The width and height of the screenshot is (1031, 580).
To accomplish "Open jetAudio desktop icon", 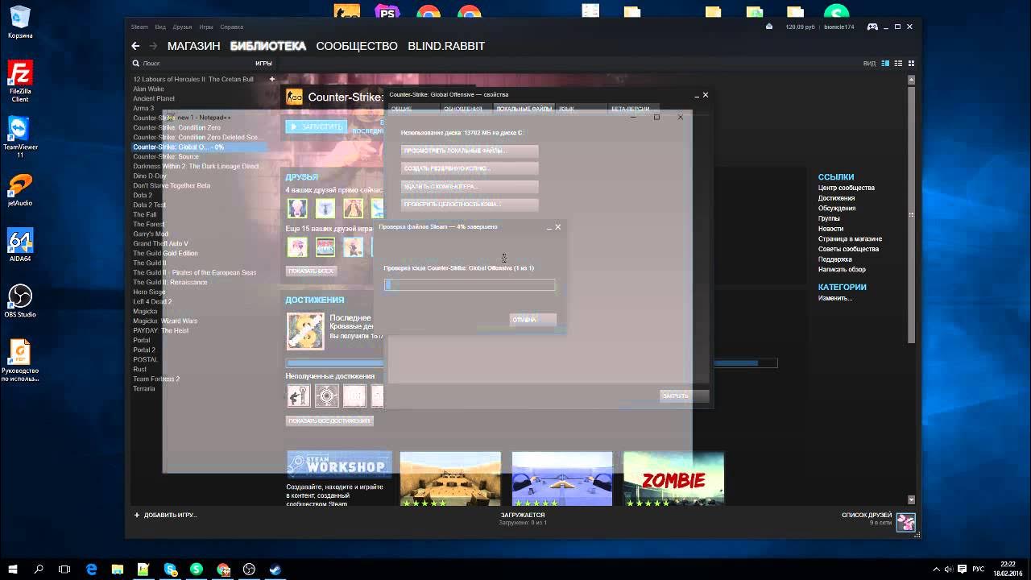I will [x=20, y=190].
